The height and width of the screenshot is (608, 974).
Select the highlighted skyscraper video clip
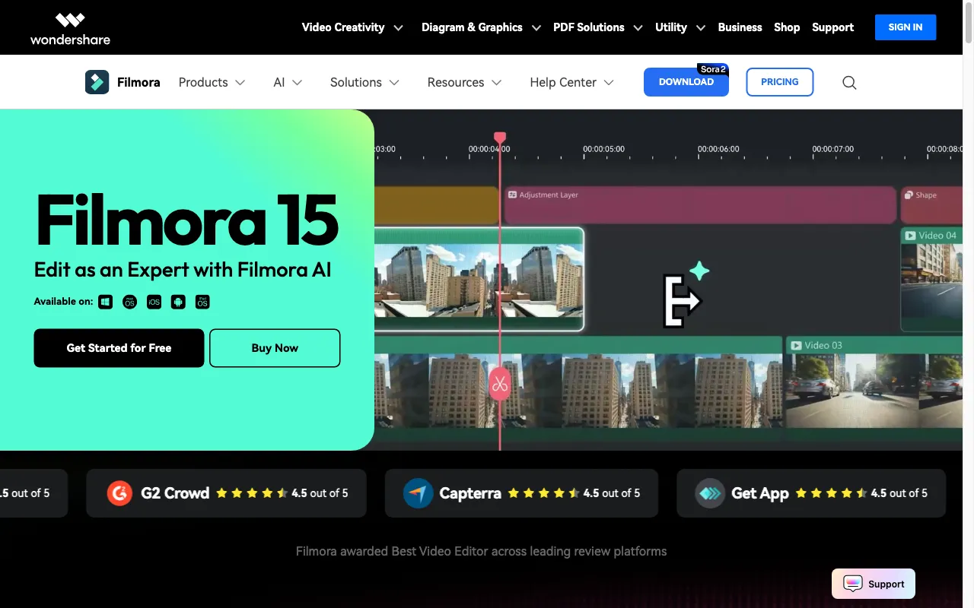tap(479, 280)
